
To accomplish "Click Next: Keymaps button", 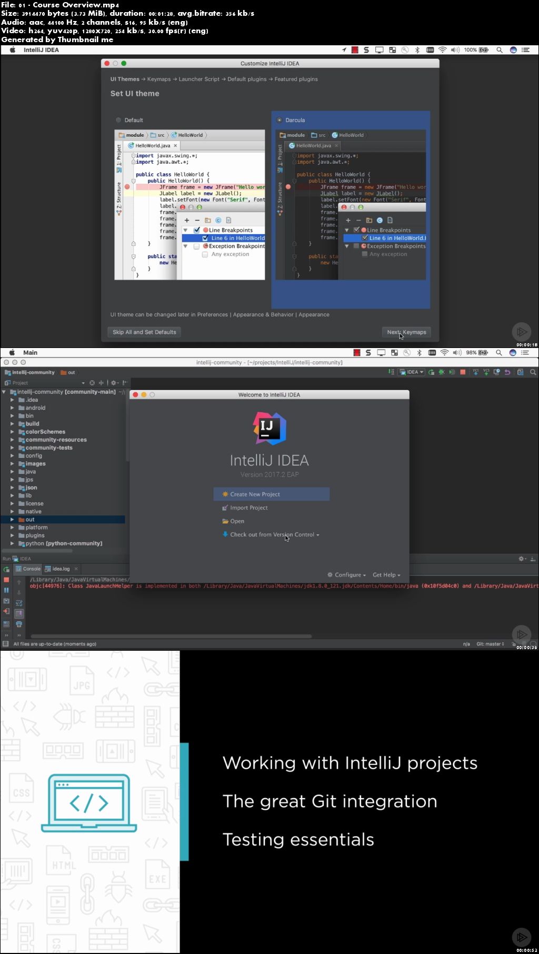I will [x=406, y=332].
